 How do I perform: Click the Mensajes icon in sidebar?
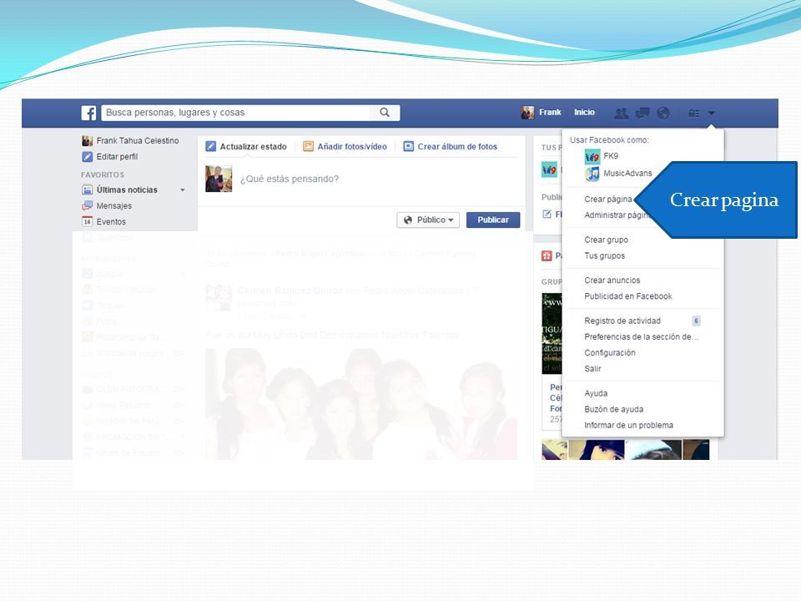pos(88,206)
